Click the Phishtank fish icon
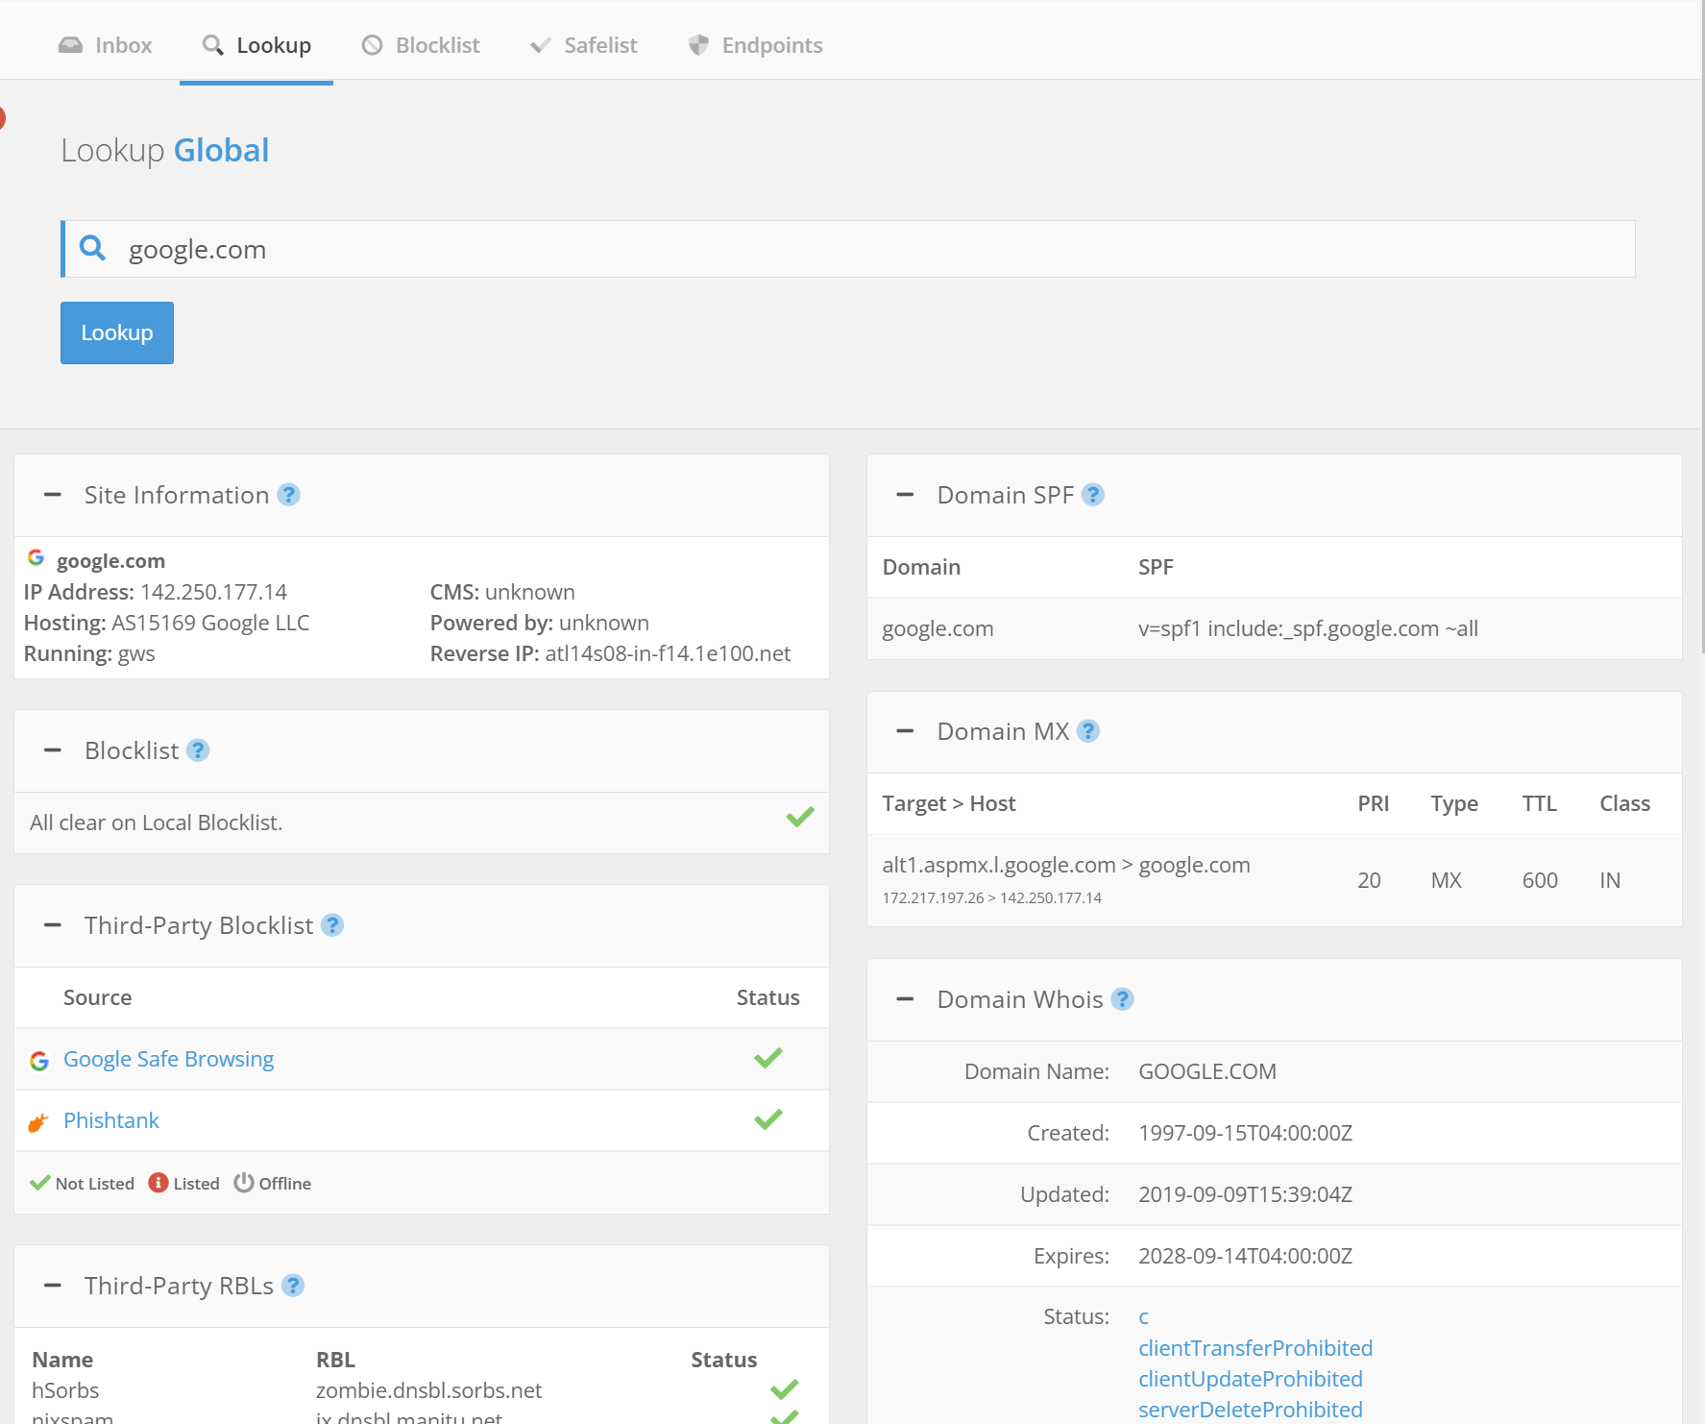 (38, 1121)
